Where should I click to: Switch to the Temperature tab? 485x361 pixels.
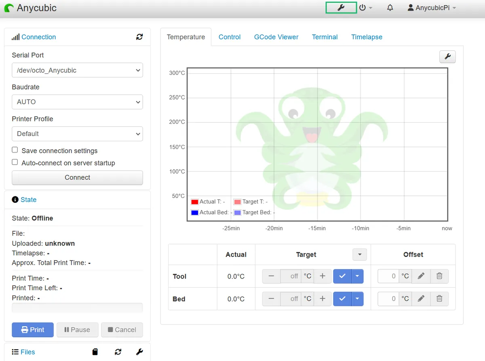(186, 37)
